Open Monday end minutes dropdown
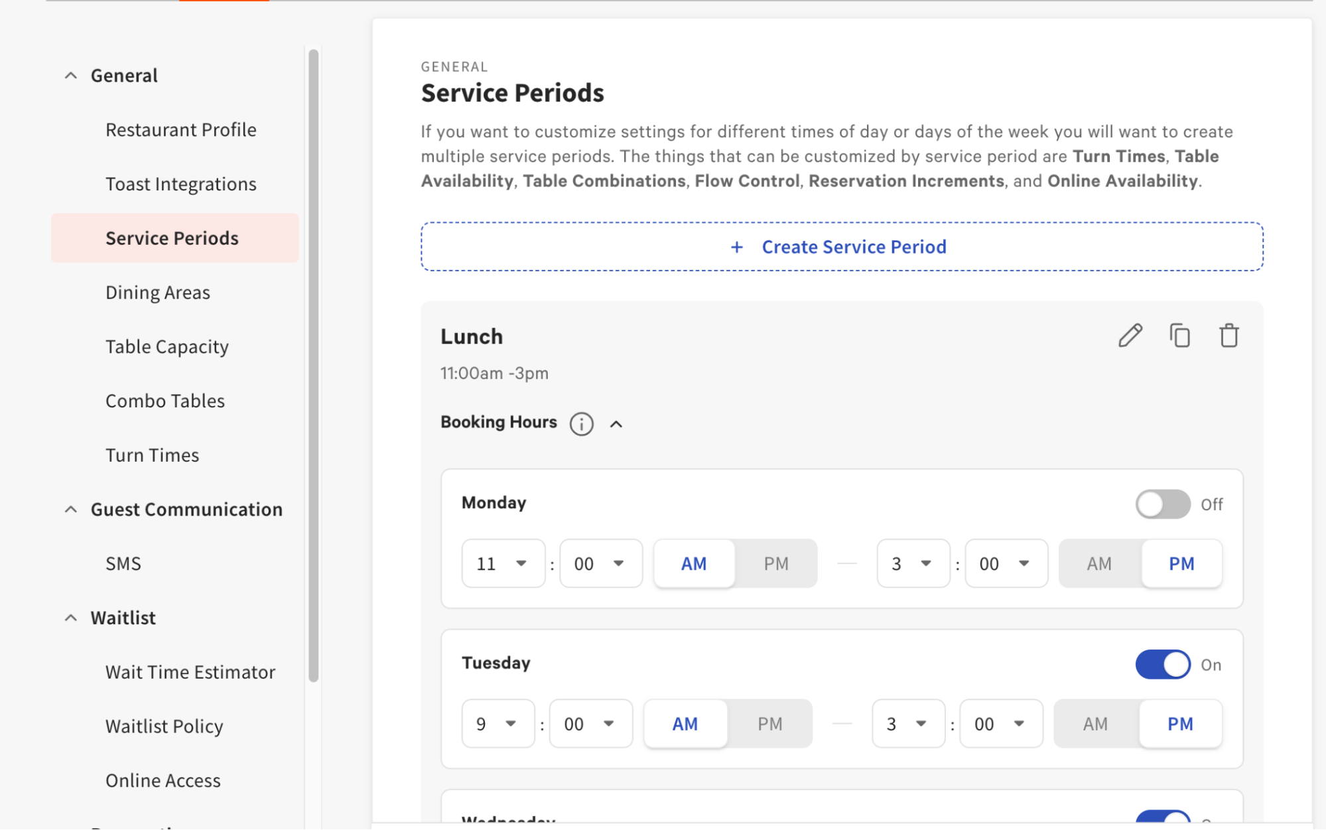Image resolution: width=1326 pixels, height=830 pixels. [1006, 563]
